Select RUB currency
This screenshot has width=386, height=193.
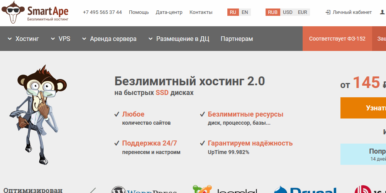click(273, 12)
